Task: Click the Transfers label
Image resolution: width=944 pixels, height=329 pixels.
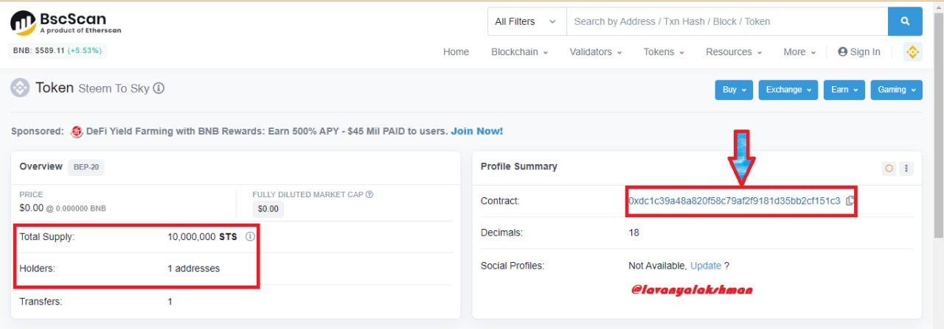Action: pyautogui.click(x=41, y=301)
